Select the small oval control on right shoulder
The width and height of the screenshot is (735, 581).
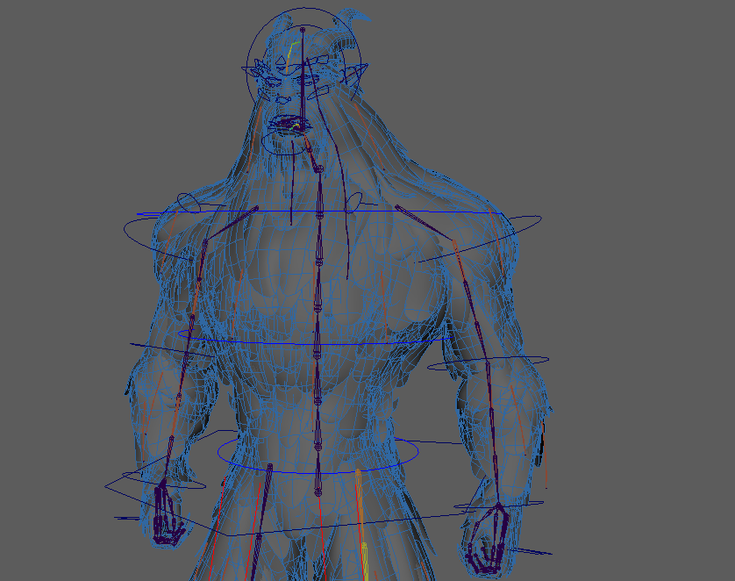coord(355,203)
